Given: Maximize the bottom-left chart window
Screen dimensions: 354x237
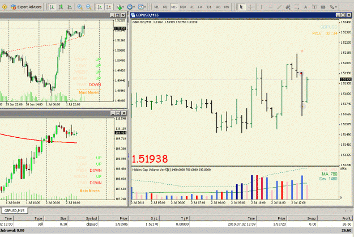Looking at the screenshot, I should tap(118, 113).
